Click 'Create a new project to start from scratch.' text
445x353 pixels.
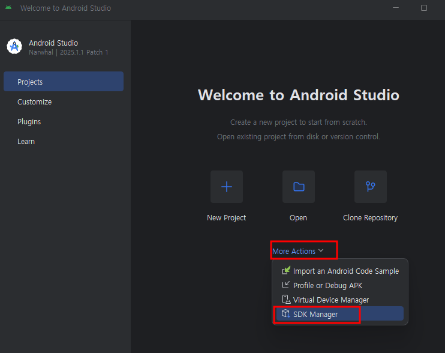299,122
